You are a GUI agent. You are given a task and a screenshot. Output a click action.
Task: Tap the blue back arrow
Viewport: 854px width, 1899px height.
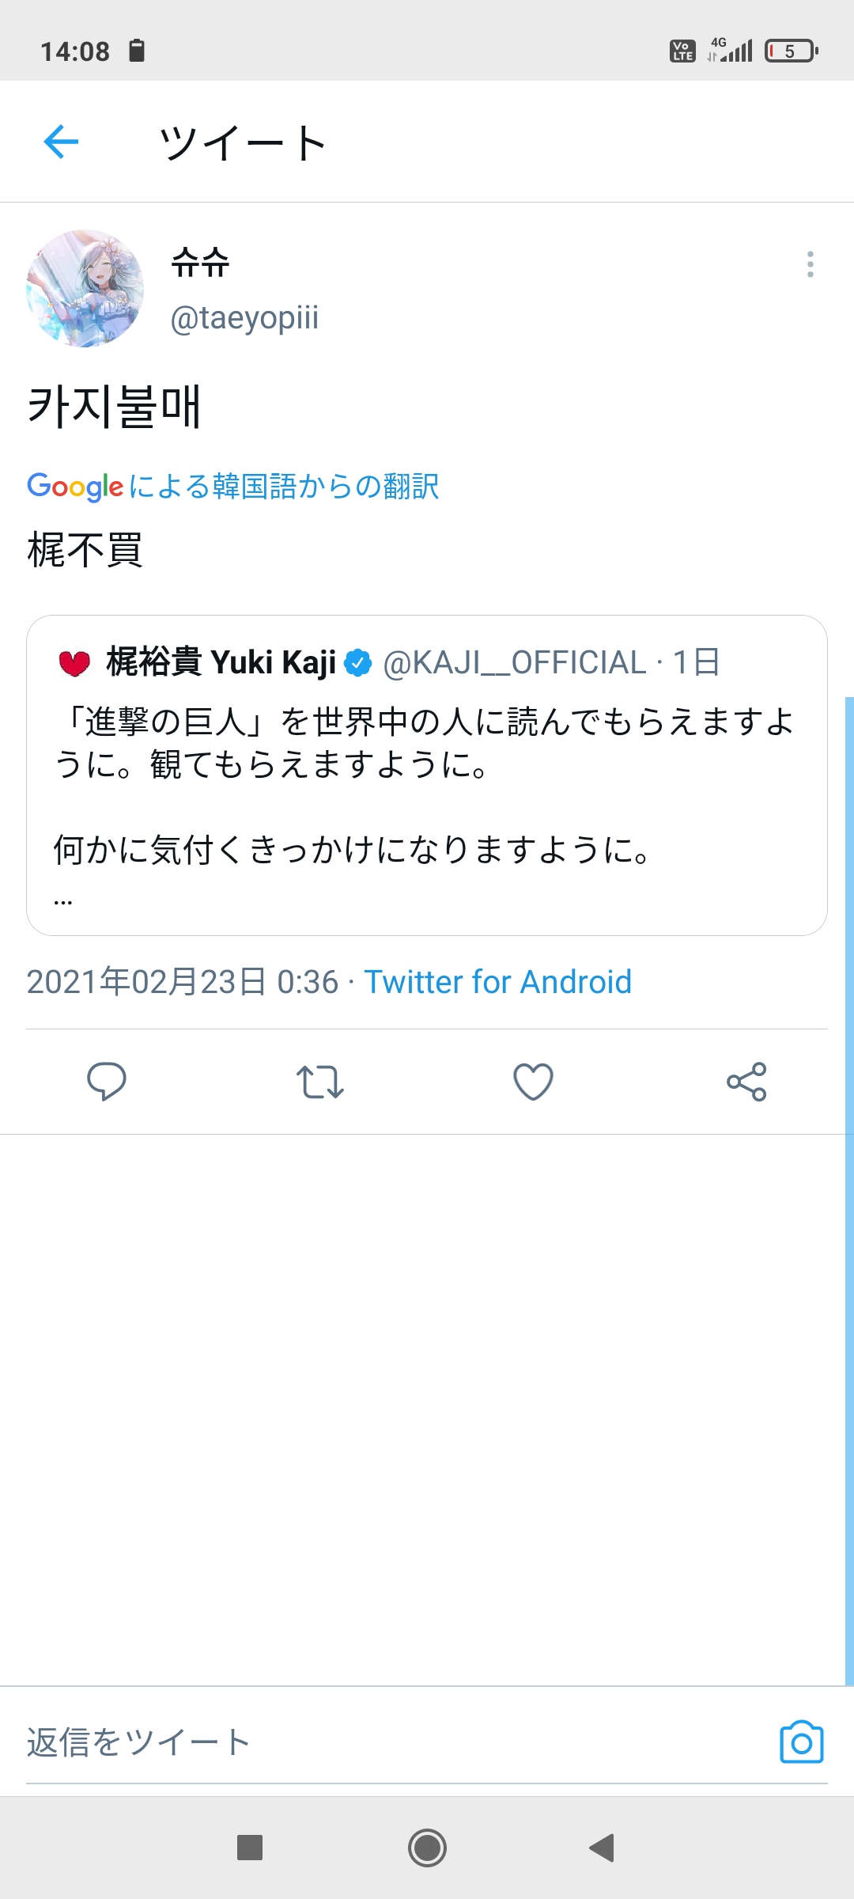pos(61,142)
